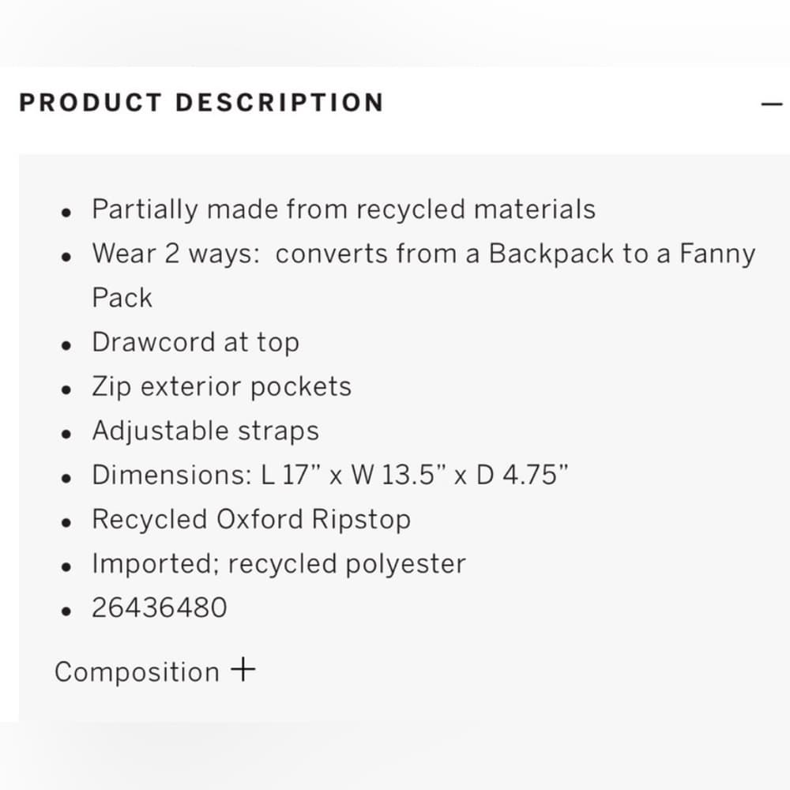Viewport: 790px width, 790px height.
Task: Click the 'Adjustable straps' text
Action: pos(205,431)
